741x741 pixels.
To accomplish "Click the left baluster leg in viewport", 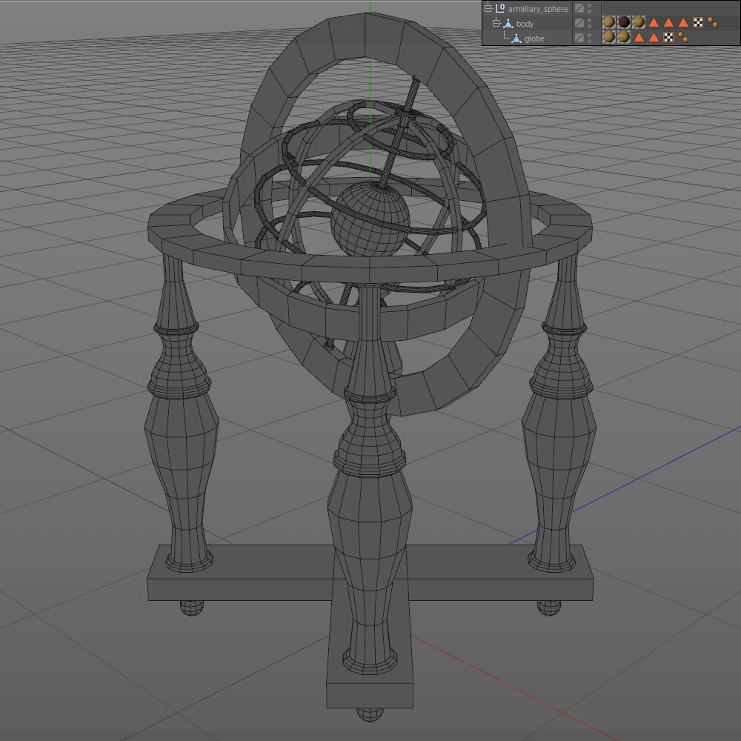I will (x=181, y=411).
